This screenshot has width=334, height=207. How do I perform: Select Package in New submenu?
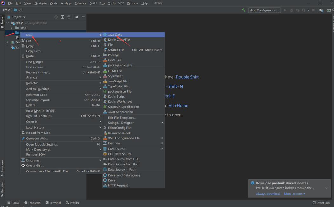tap(134, 55)
